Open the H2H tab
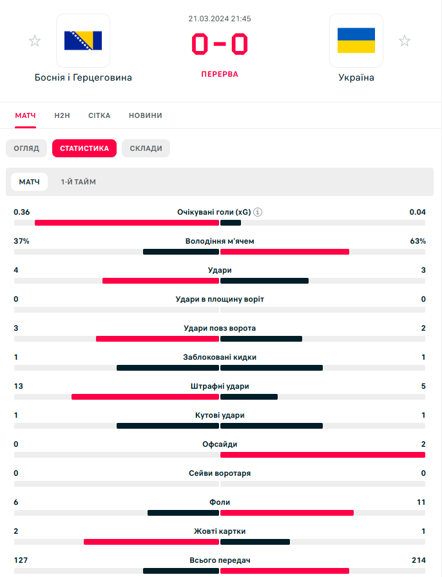 [62, 115]
